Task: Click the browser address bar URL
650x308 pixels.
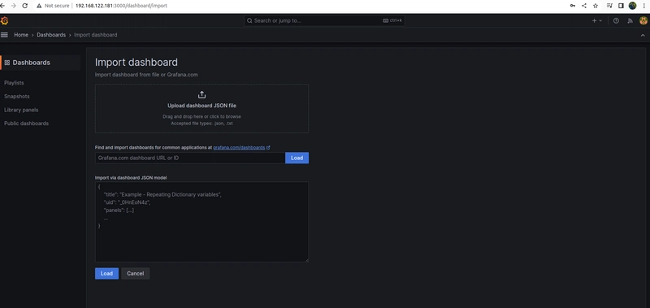Action: point(121,6)
